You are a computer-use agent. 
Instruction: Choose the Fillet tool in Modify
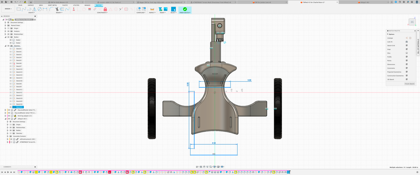(x=51, y=9)
